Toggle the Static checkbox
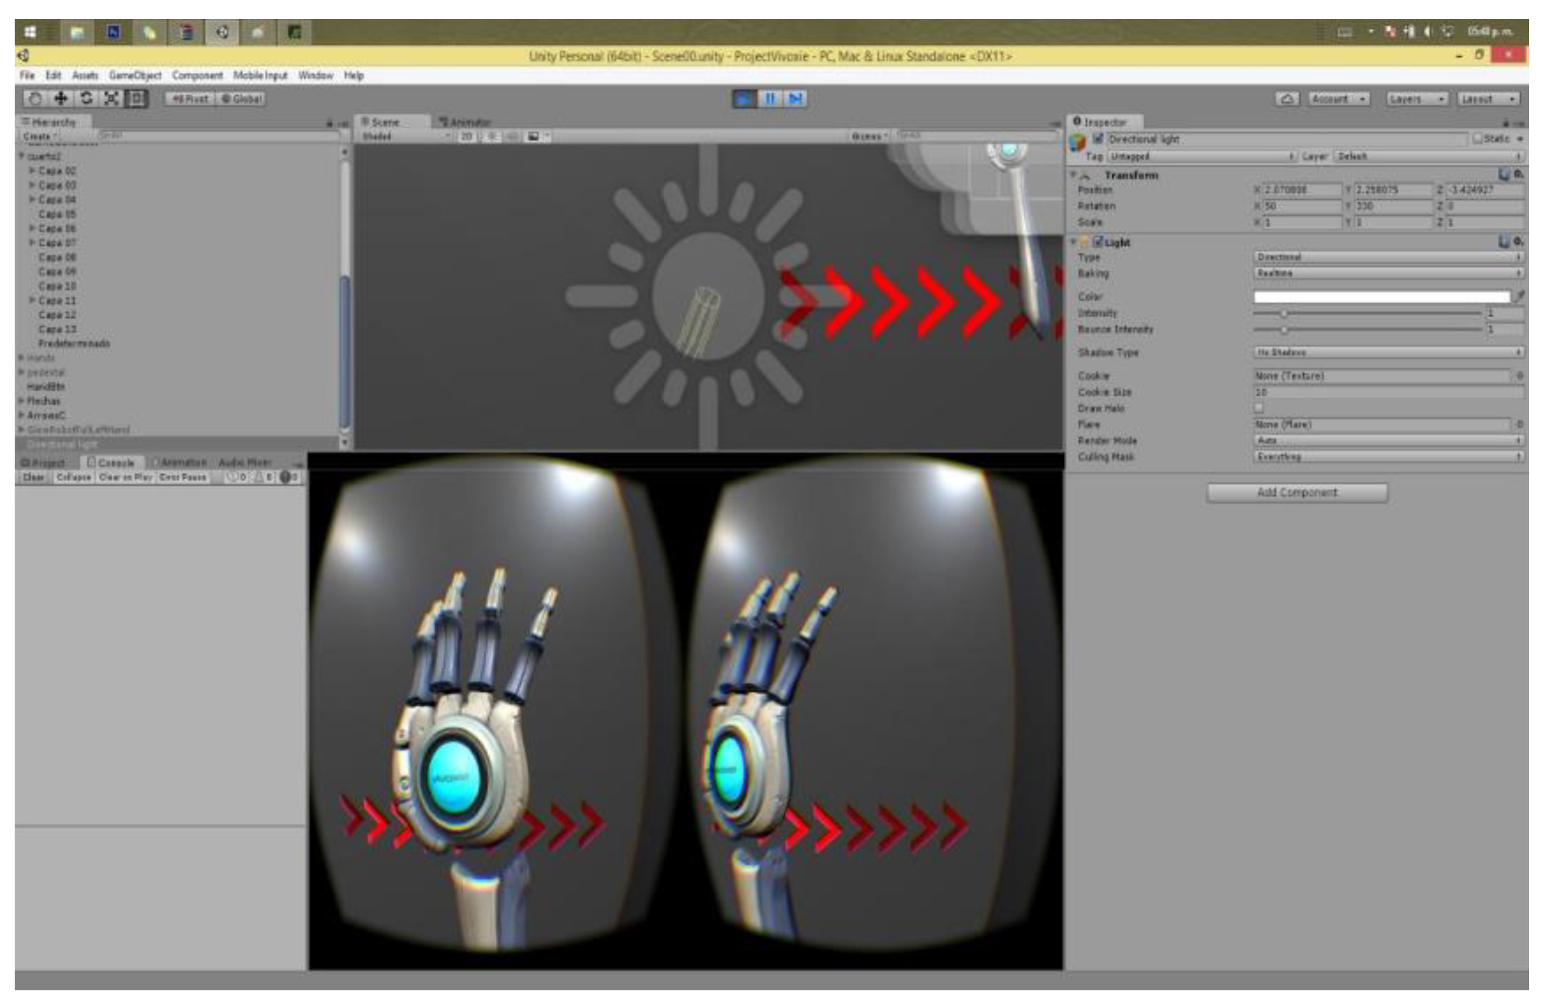Image resolution: width=1546 pixels, height=1005 pixels. point(1477,139)
